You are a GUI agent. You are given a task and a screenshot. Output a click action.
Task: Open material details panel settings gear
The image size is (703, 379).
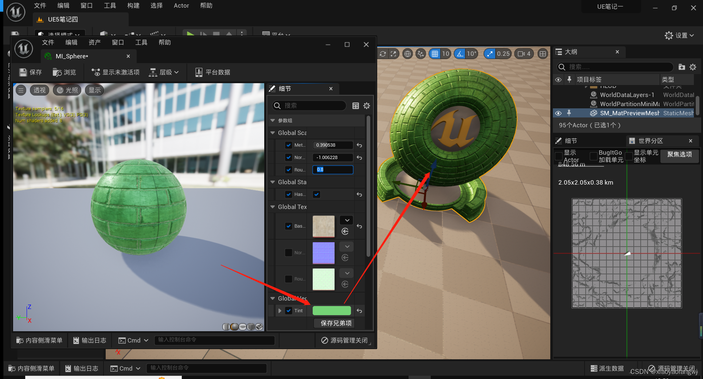click(367, 105)
